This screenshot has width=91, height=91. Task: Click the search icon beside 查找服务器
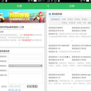coord(50,14)
